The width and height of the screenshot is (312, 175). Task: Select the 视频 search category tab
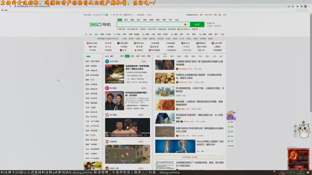pyautogui.click(x=132, y=20)
